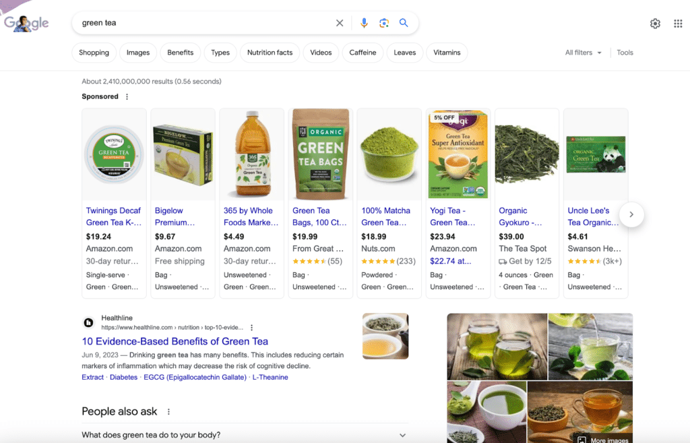Start voice search with the microphone icon

[364, 23]
